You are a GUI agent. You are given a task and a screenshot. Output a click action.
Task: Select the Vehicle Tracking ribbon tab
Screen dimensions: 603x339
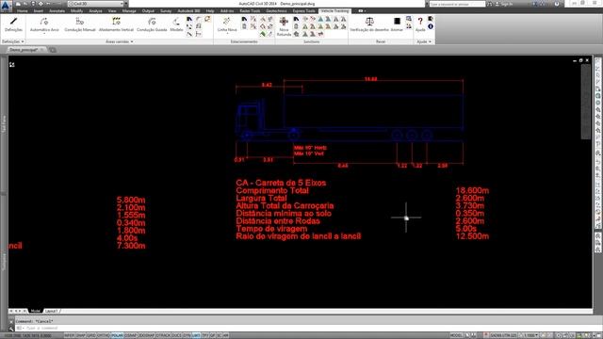[x=334, y=10]
